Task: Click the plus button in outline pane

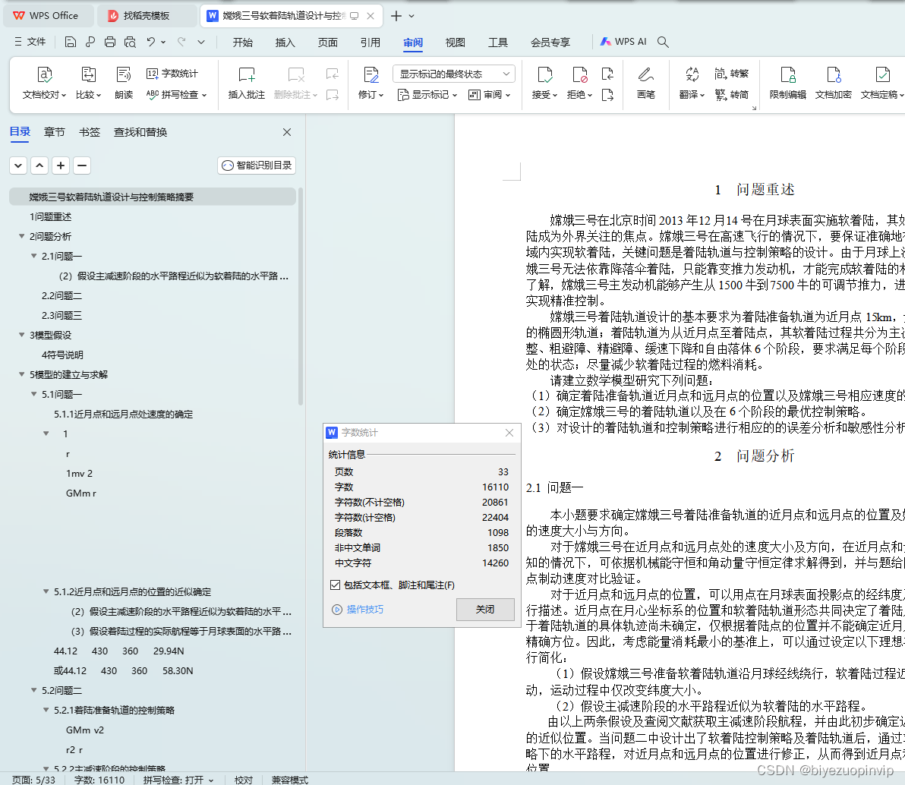Action: click(61, 166)
